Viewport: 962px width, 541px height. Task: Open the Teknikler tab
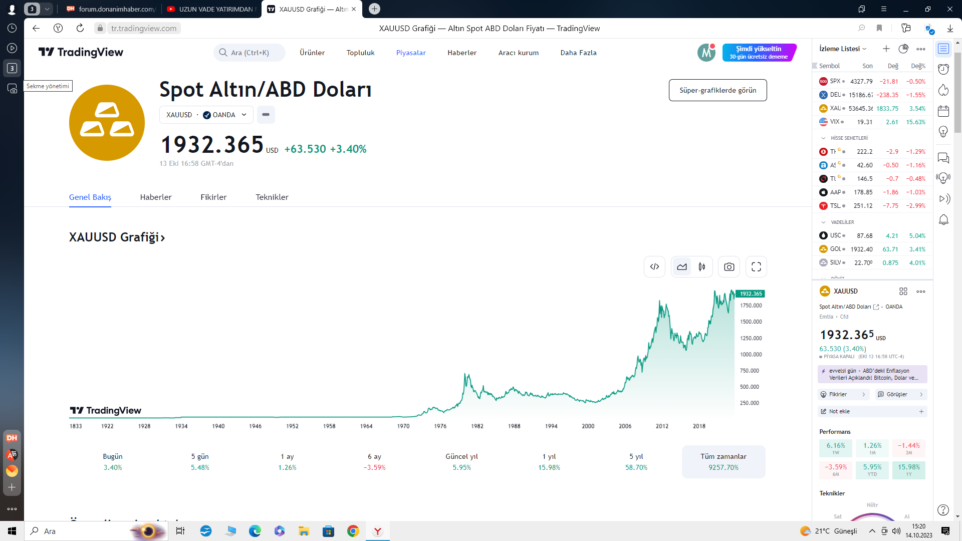click(272, 197)
